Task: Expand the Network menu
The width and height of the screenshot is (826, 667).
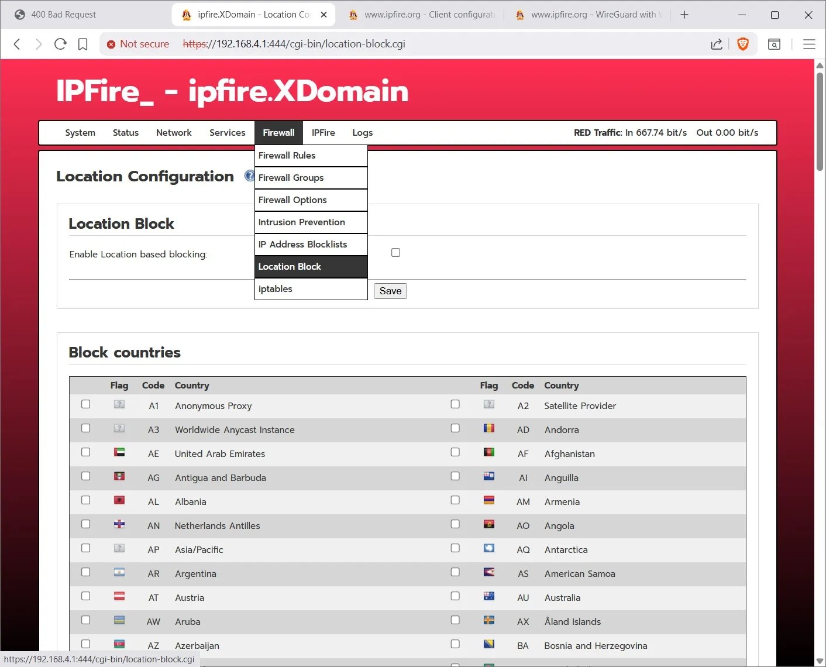Action: [174, 133]
